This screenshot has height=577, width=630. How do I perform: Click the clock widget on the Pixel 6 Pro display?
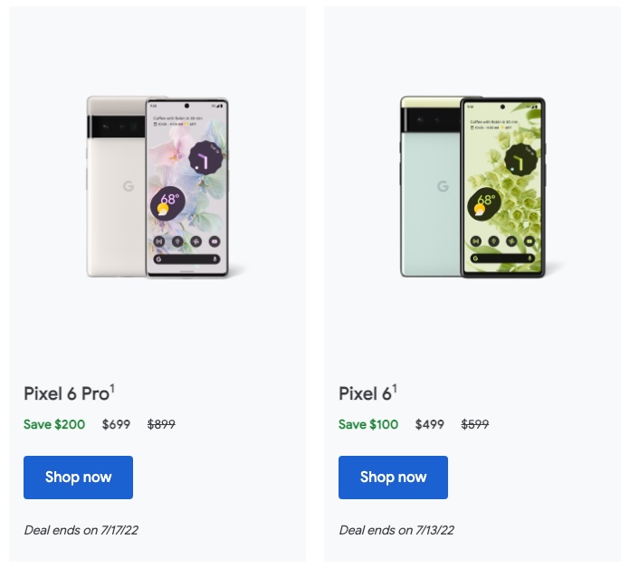click(204, 161)
